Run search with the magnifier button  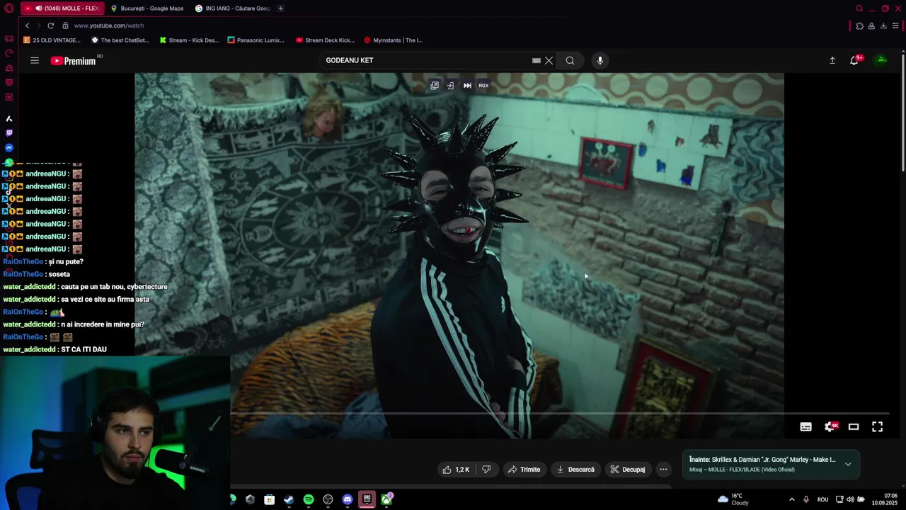[570, 60]
